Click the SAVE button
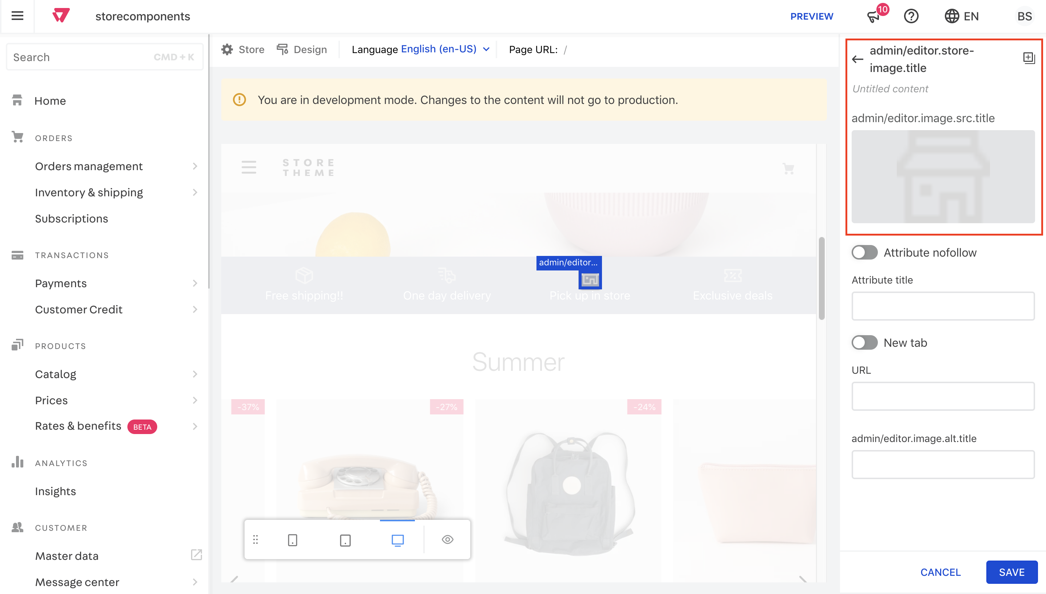The image size is (1046, 594). click(1012, 572)
